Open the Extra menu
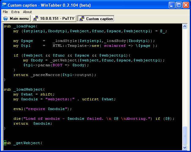 (15, 12)
